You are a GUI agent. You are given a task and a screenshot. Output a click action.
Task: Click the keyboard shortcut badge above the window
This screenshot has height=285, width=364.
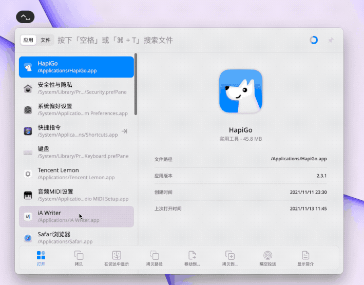click(x=25, y=17)
